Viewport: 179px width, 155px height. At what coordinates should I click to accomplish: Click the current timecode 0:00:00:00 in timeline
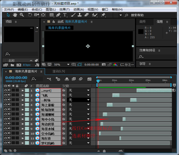pos(16,78)
